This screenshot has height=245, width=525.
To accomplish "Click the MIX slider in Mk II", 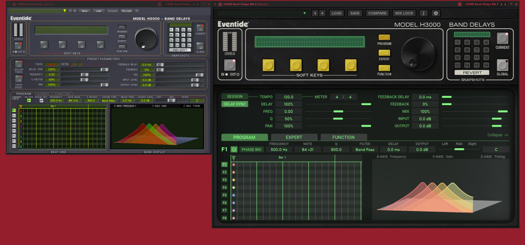I will pyautogui.click(x=475, y=112).
